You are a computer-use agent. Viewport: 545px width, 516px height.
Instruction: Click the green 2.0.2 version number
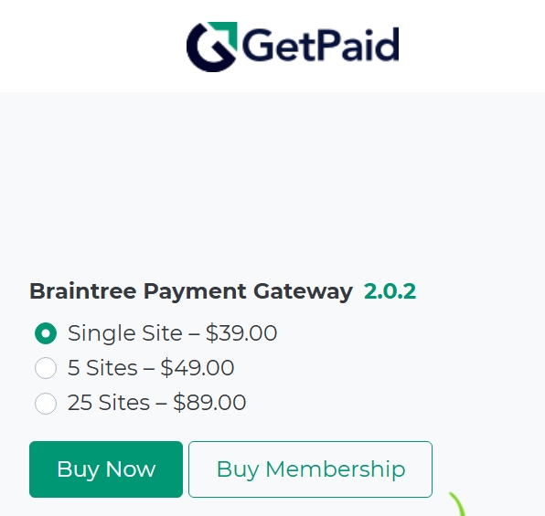coord(390,291)
